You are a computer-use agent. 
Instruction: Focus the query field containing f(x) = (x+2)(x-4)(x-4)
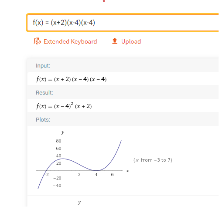coord(123,23)
